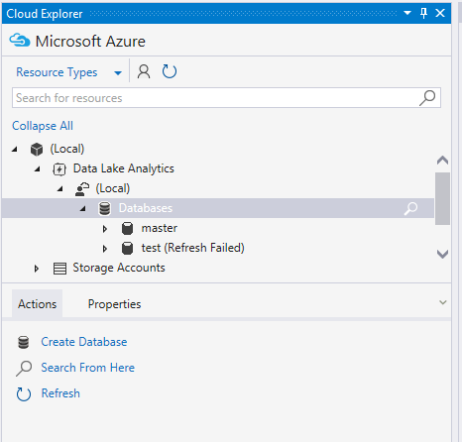Viewport: 462px width, 442px height.
Task: Expand Storage Accounts tree node
Action: 37,269
